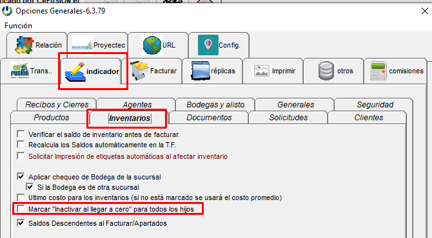Viewport: 432px width, 238px height.
Task: Switch to Recibos y Cierres tab
Action: pyautogui.click(x=57, y=105)
